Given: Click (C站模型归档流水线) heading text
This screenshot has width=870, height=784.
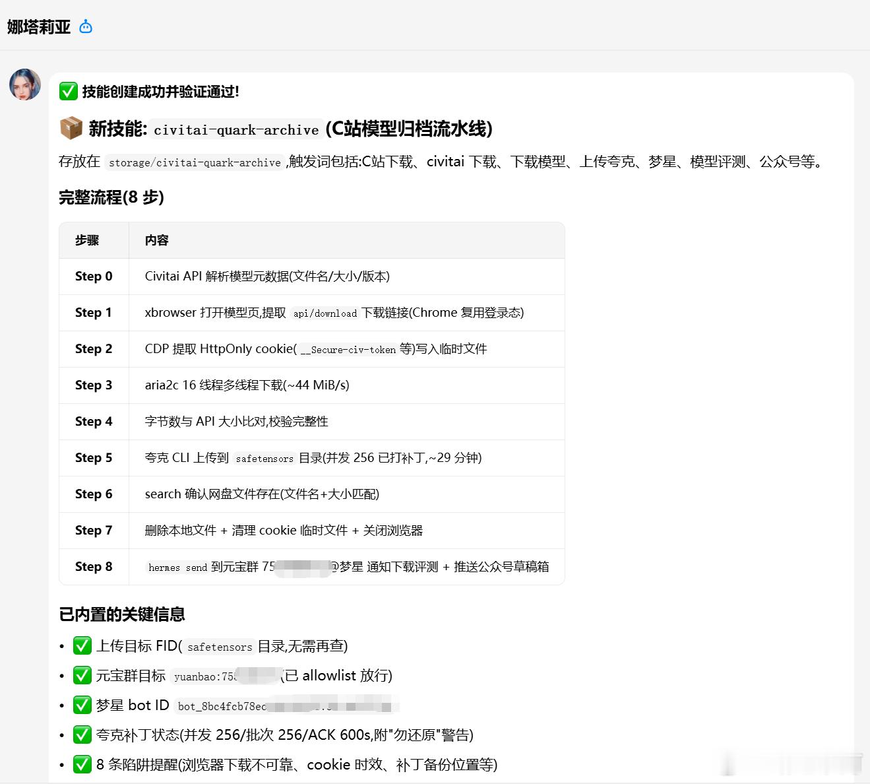Looking at the screenshot, I should pos(409,129).
